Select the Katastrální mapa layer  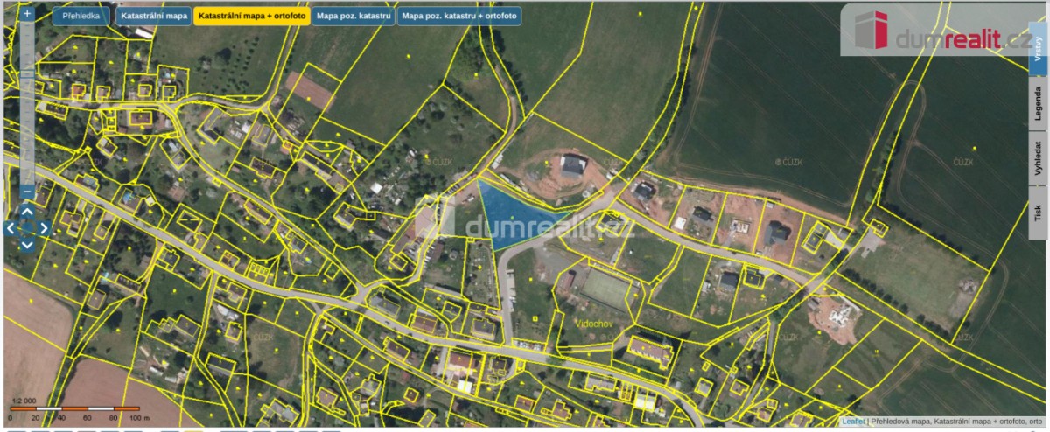pos(152,16)
